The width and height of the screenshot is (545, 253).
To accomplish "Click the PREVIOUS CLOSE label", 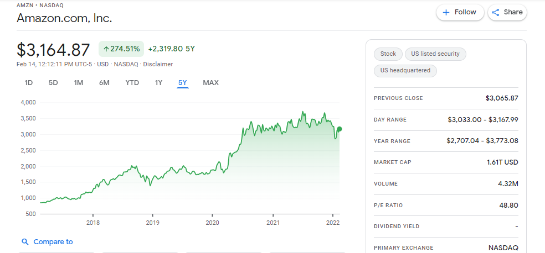I will coord(398,98).
